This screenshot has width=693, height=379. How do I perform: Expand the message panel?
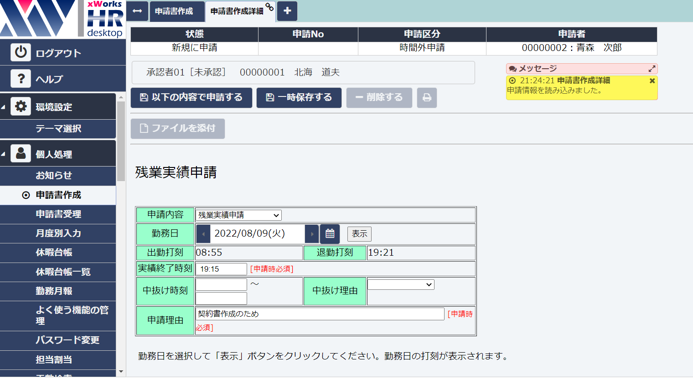[652, 69]
